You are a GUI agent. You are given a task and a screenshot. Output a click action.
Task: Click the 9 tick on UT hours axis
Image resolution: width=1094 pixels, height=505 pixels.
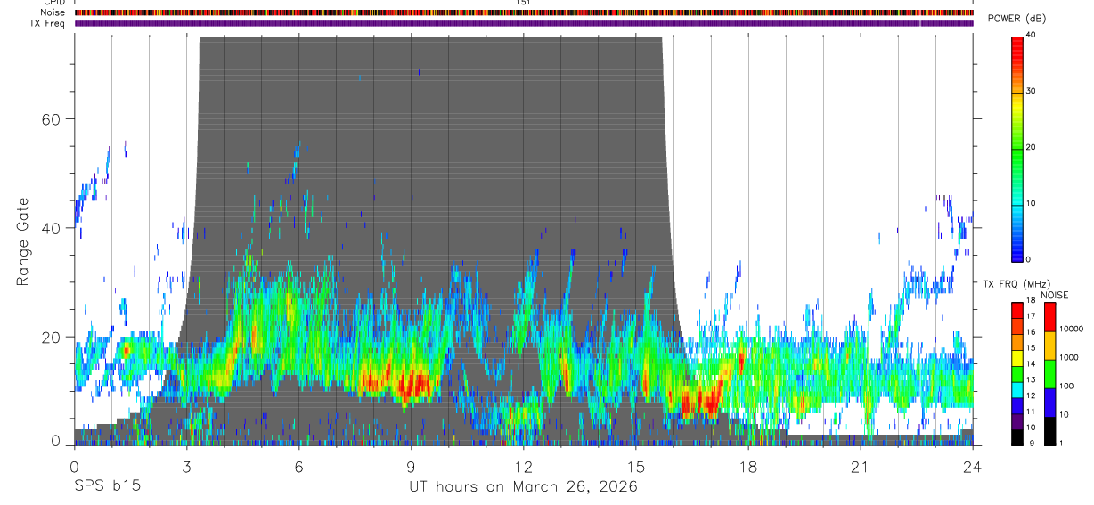411,466
